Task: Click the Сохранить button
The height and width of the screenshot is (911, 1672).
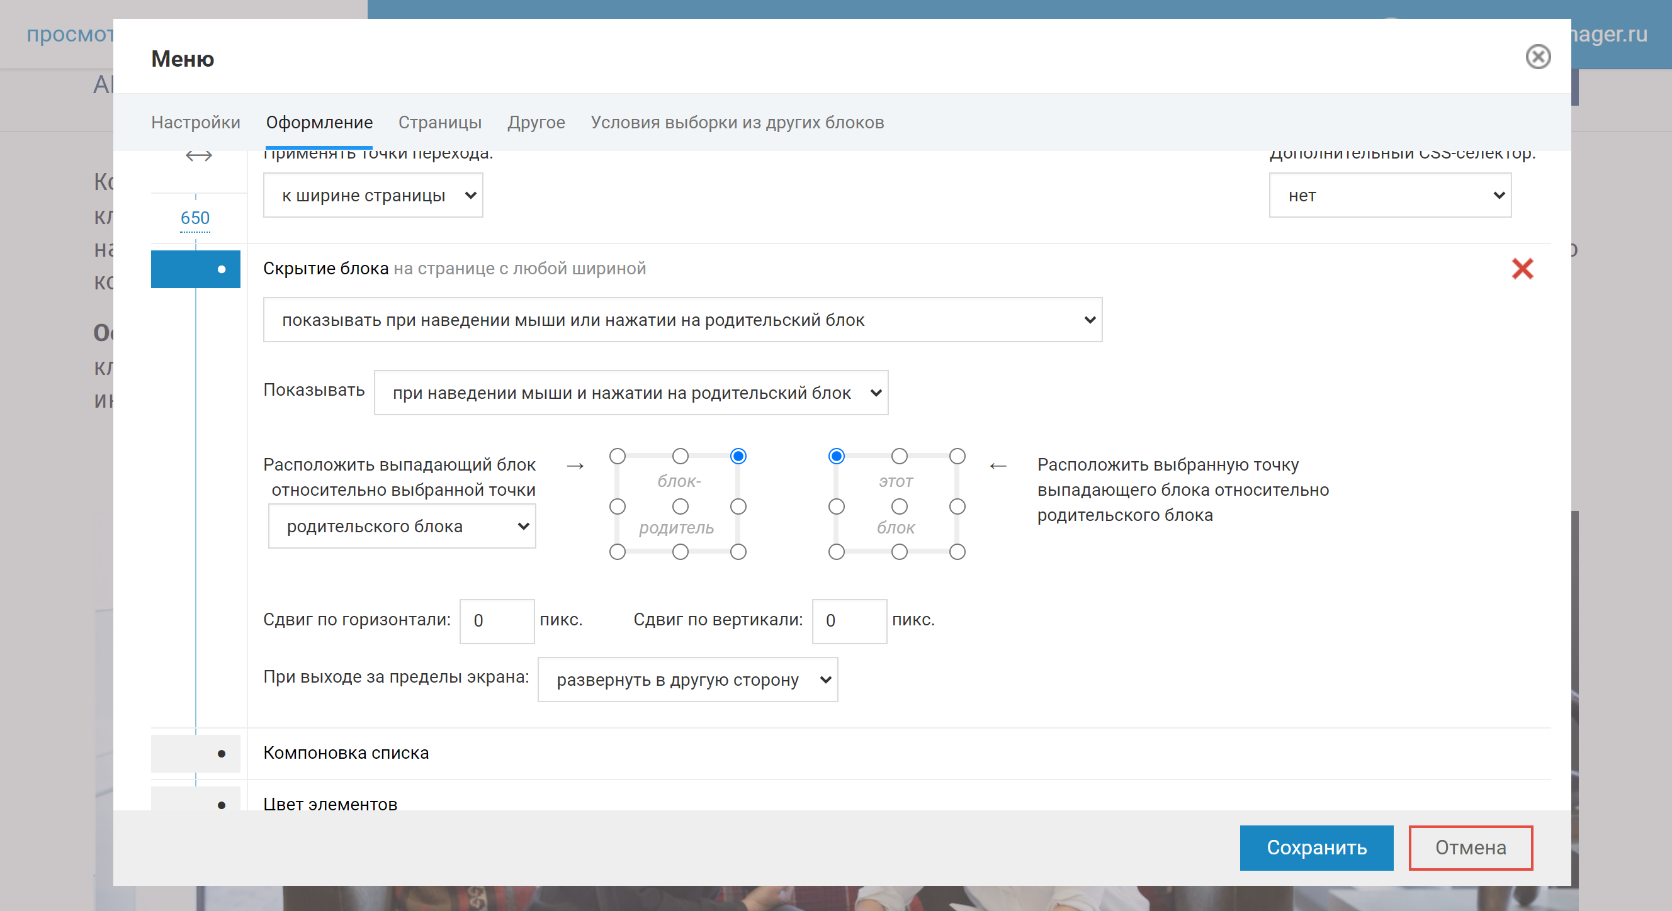Action: (1316, 847)
